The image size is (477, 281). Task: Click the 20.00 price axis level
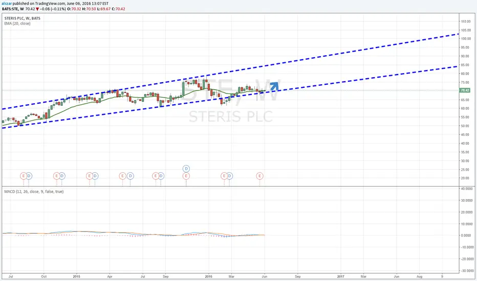point(466,178)
